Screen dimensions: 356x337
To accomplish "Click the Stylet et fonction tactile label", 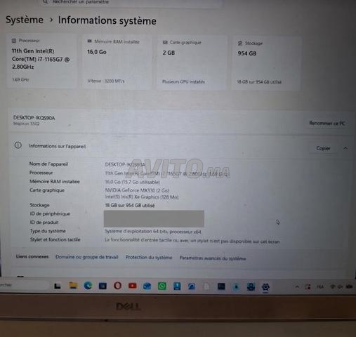I will (x=55, y=239).
